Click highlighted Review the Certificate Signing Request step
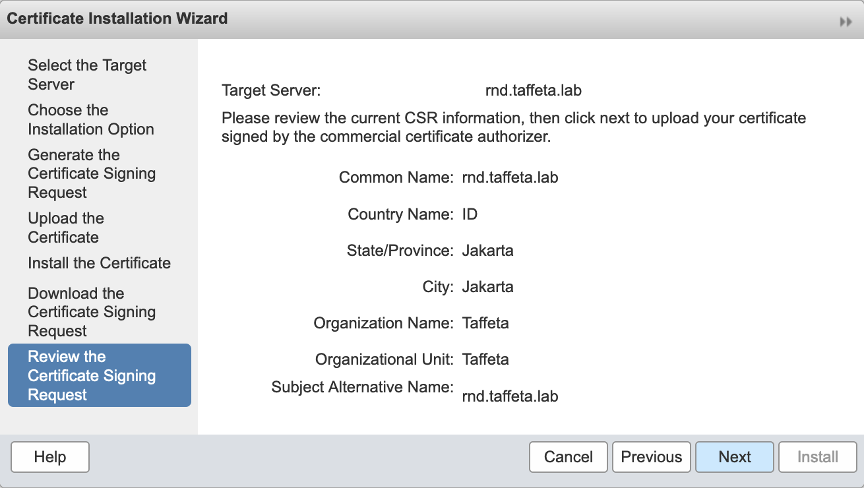 tap(92, 376)
